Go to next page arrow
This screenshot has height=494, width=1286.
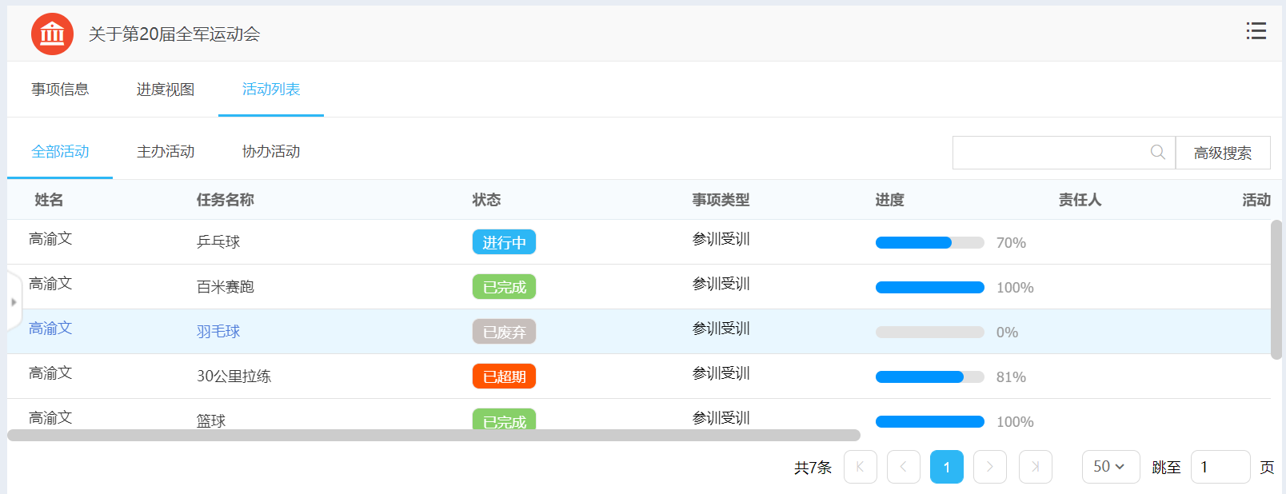pos(990,467)
